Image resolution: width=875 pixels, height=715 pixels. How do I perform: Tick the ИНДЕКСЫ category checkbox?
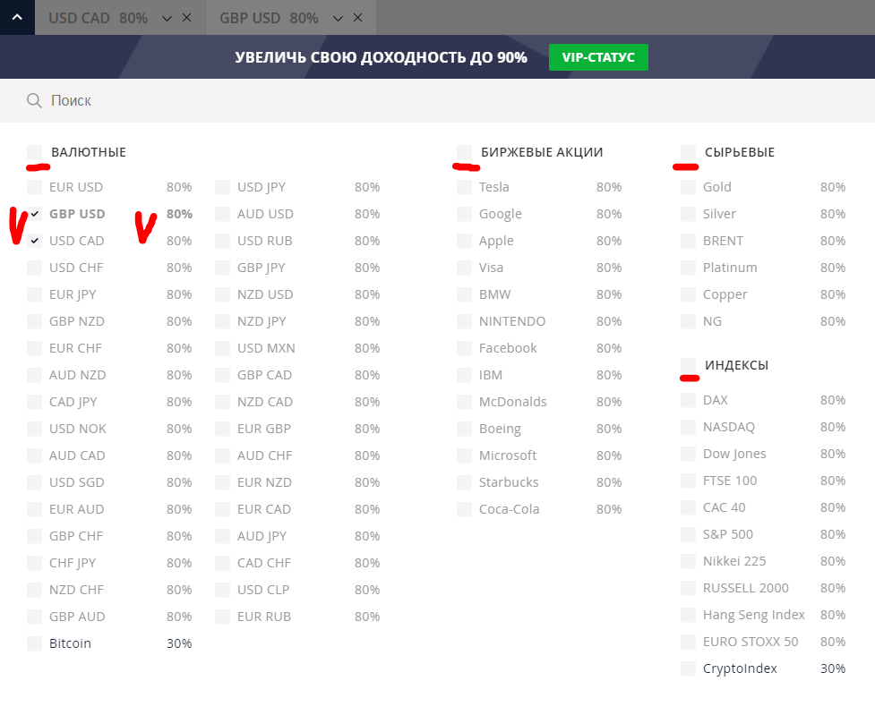point(688,365)
